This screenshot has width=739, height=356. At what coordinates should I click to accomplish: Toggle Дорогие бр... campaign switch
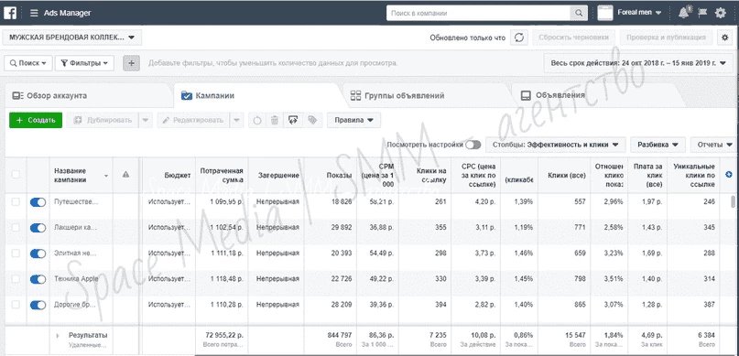[38, 305]
